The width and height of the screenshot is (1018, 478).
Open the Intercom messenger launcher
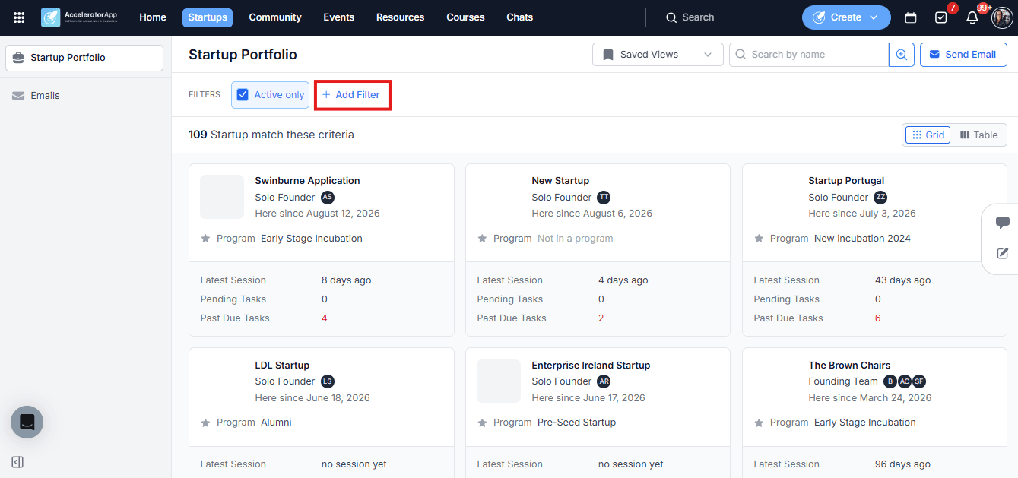coord(27,422)
